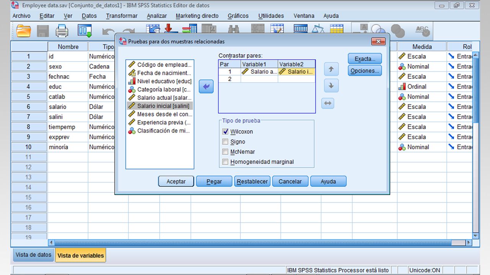Click row number 5 header
The width and height of the screenshot is (490, 275).
click(29, 97)
